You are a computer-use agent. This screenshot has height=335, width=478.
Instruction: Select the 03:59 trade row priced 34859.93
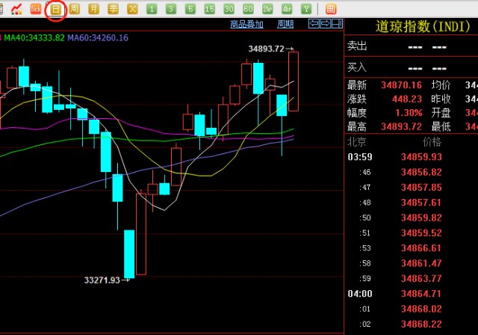click(x=411, y=157)
